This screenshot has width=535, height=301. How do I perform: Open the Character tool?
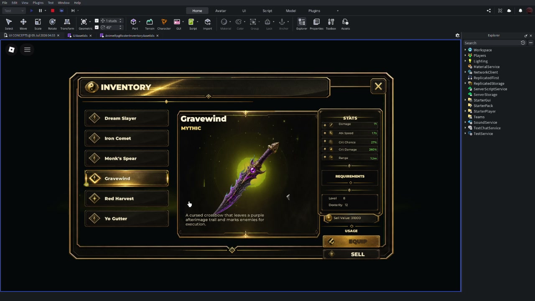164,24
